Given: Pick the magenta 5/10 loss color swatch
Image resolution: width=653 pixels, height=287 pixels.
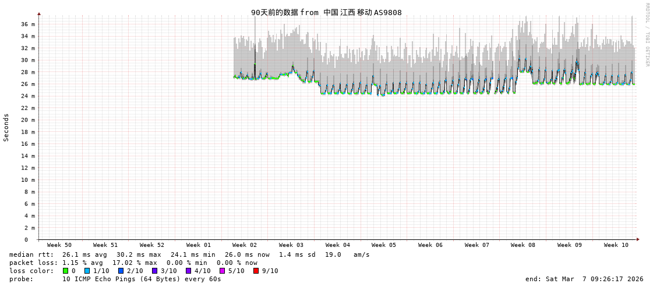Looking at the screenshot, I should [x=222, y=271].
